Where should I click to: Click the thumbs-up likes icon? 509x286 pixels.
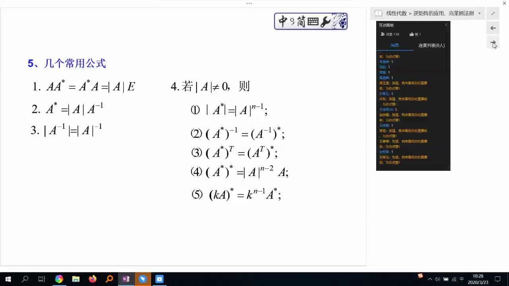click(x=412, y=34)
